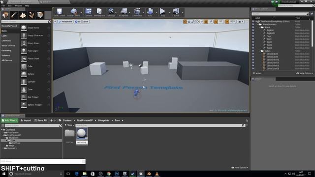Open the Source Control toolbar icon

(74, 11)
